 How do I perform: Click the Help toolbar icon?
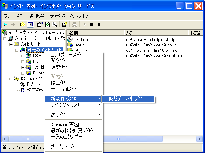tap(64, 24)
